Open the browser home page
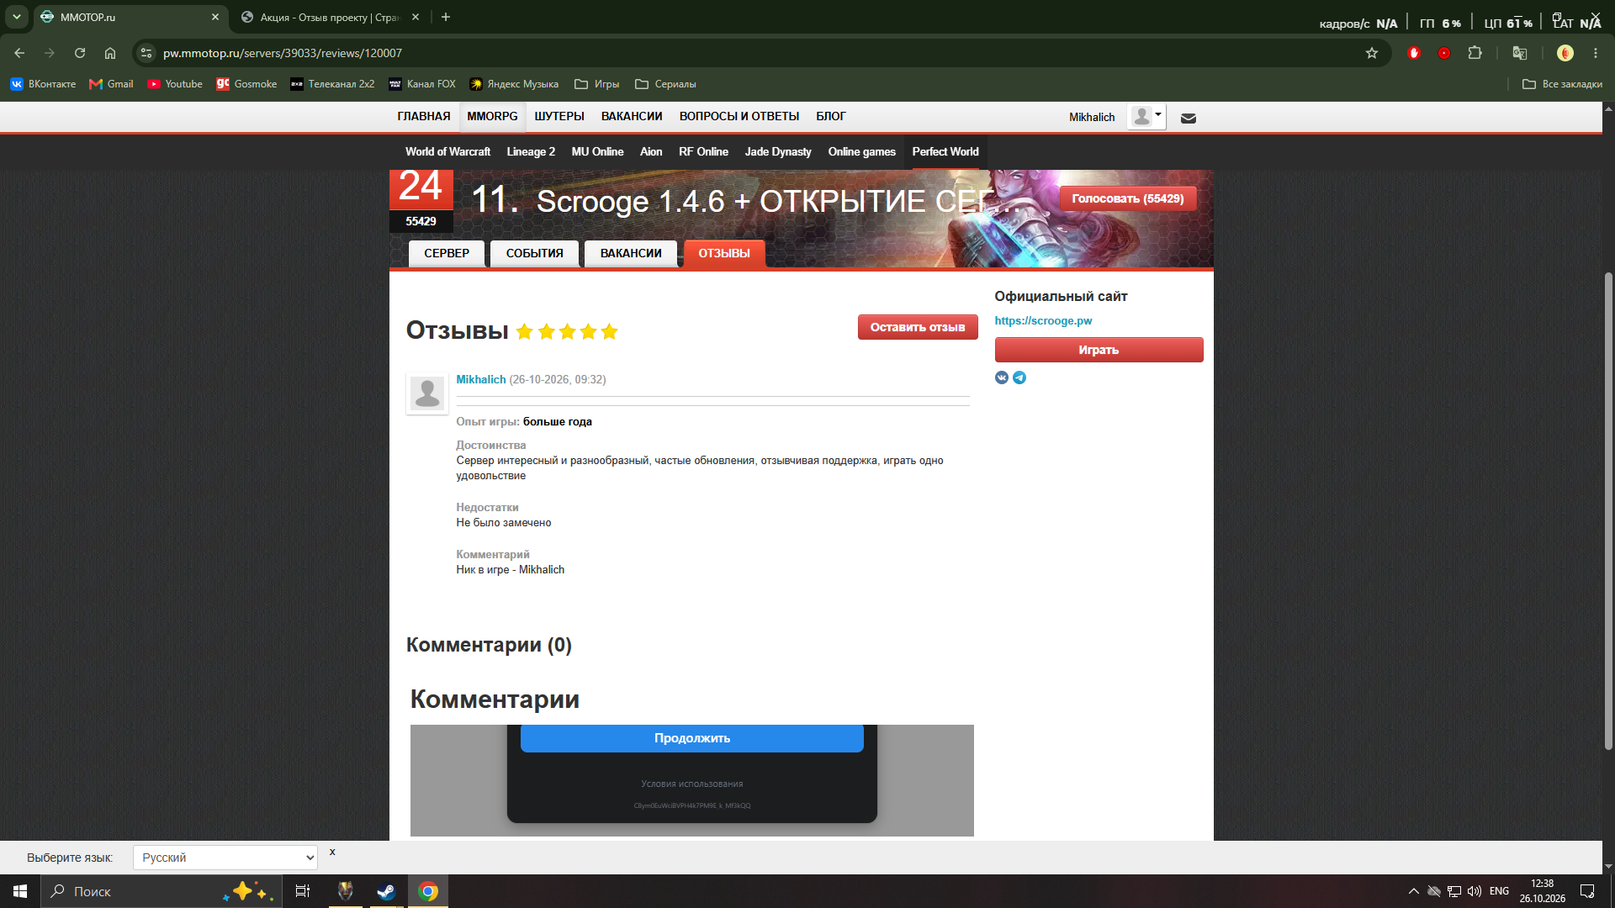This screenshot has width=1615, height=908. pos(110,53)
